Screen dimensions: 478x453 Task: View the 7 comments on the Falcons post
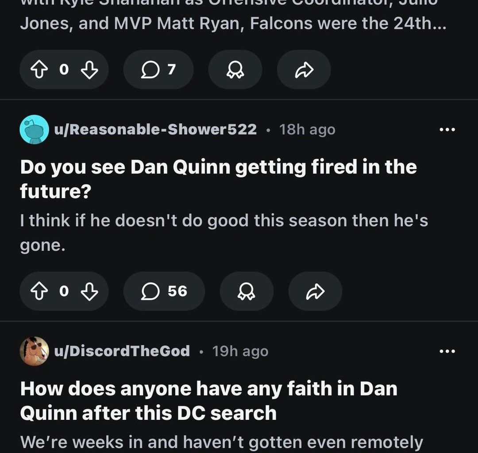[158, 69]
